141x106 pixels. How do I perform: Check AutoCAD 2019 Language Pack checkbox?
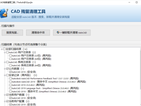tap(11, 88)
